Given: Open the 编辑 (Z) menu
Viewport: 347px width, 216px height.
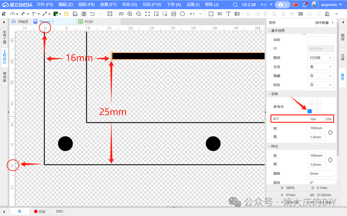Looking at the screenshot, I should [x=66, y=4].
